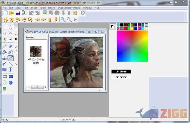The image size is (190, 123).
Task: Add a new frame with green plus
Action: (45, 13)
